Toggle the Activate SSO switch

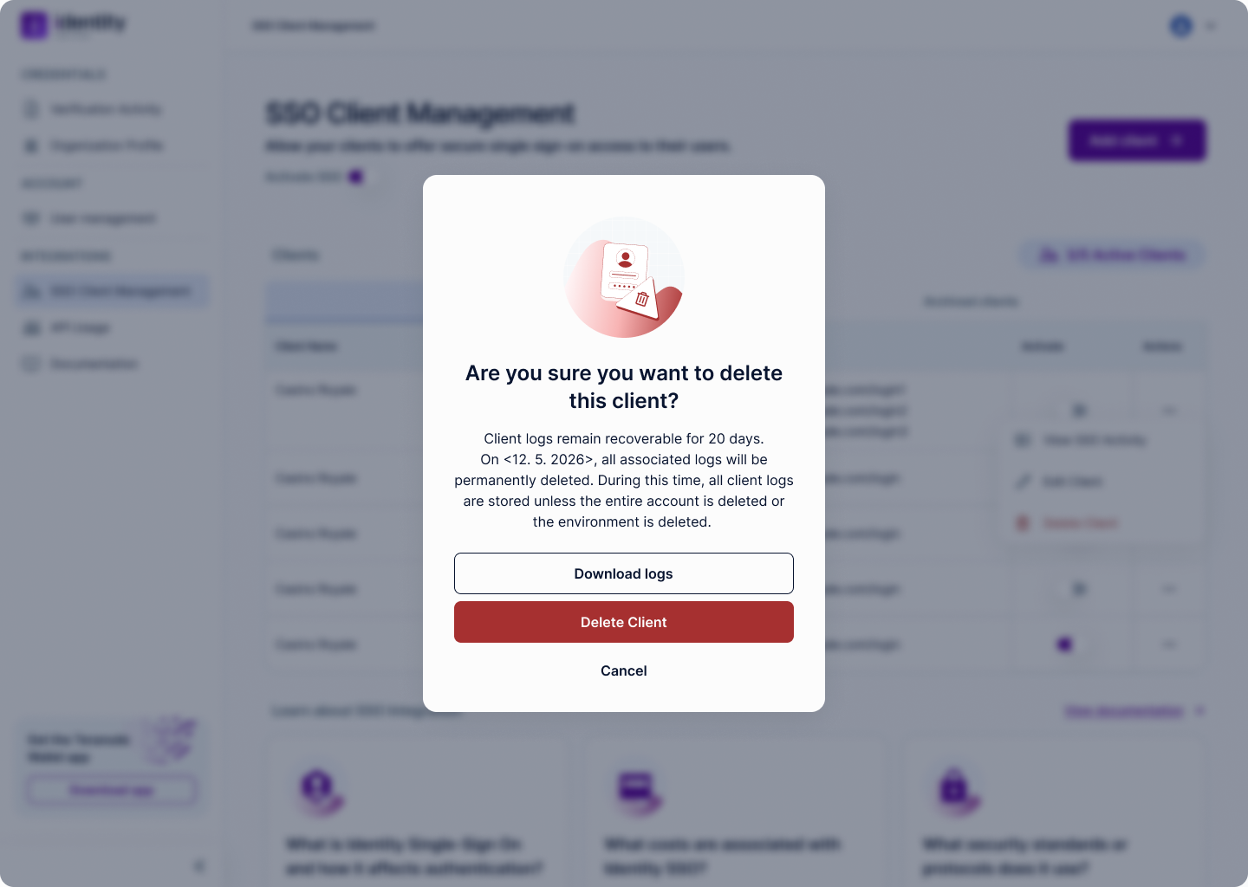click(x=356, y=177)
